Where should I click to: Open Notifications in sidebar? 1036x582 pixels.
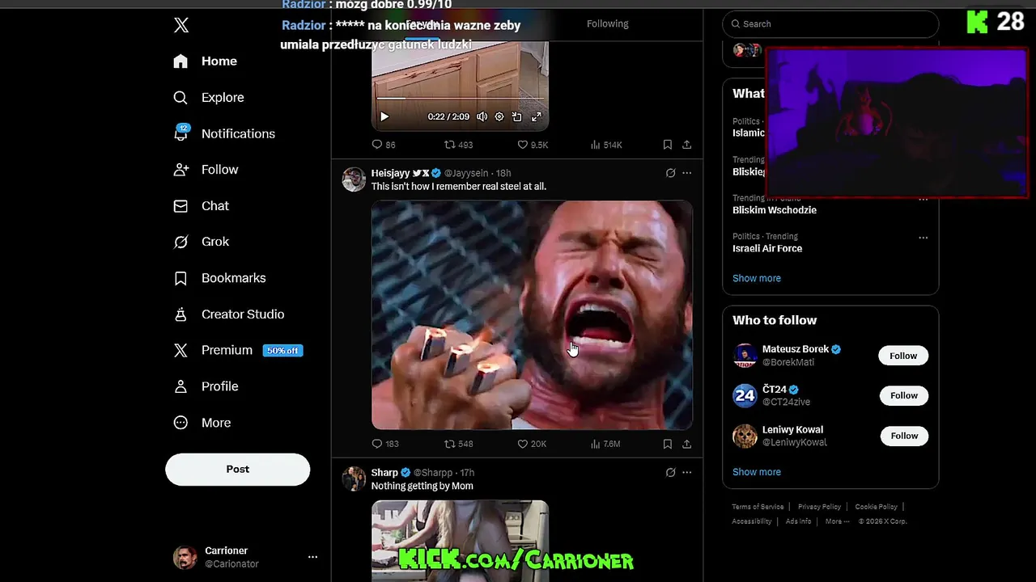point(224,134)
